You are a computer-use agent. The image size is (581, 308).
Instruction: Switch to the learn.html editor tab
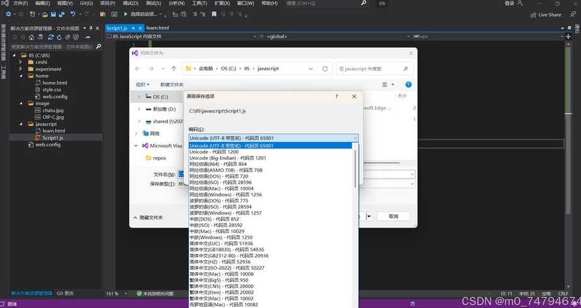click(x=157, y=28)
